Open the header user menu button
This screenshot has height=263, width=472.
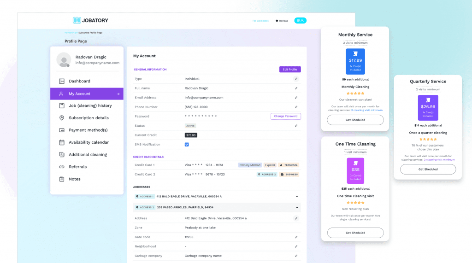pos(300,21)
